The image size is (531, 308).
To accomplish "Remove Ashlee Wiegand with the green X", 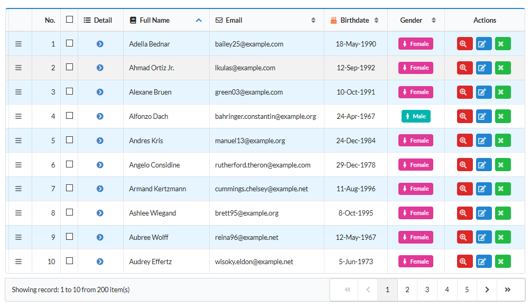I will (x=502, y=213).
